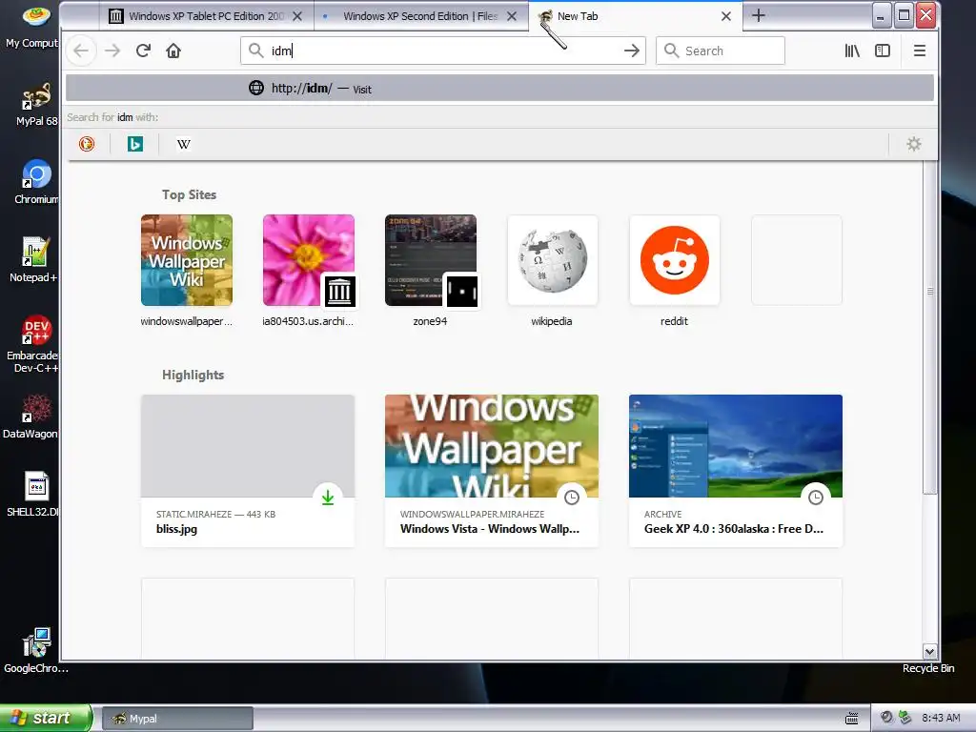The width and height of the screenshot is (976, 732).
Task: Click the Forward arrow button
Action: pyautogui.click(x=112, y=51)
